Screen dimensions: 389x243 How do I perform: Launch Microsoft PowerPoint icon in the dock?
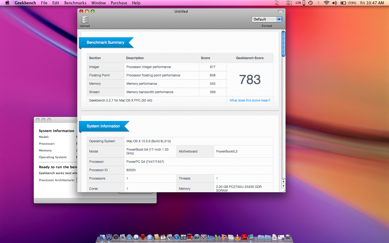[x=224, y=237]
